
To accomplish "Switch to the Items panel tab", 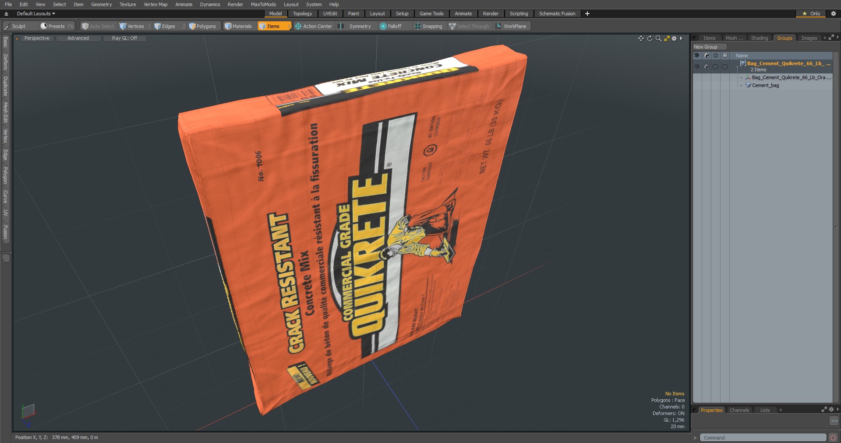I will 709,38.
